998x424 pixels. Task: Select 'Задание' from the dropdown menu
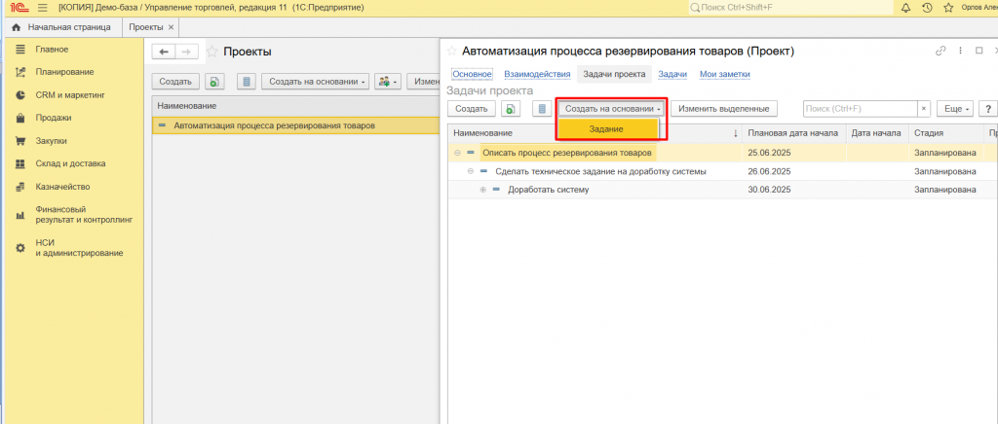[605, 128]
